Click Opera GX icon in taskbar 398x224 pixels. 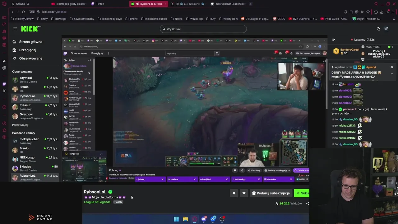tap(195, 219)
